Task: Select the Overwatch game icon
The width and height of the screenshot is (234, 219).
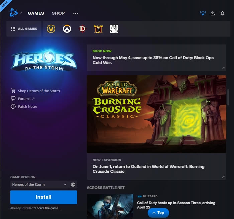Action: click(67, 29)
